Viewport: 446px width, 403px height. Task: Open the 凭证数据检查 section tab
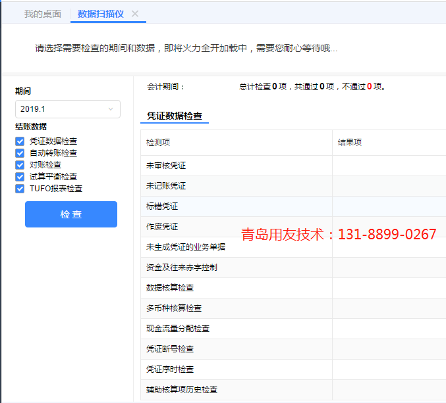click(x=175, y=116)
